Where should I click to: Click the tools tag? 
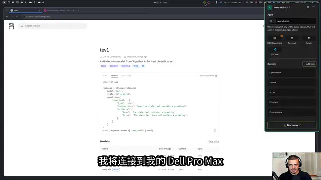coord(103,66)
